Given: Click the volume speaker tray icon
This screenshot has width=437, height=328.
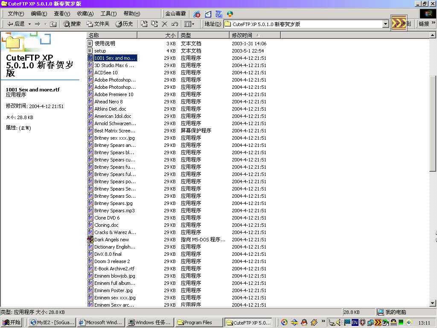Looking at the screenshot, I should pos(339,322).
